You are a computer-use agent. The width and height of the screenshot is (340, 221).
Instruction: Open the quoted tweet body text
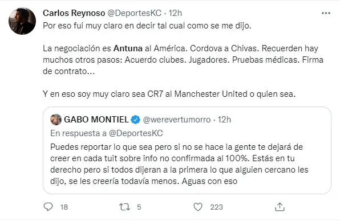pos(179,164)
